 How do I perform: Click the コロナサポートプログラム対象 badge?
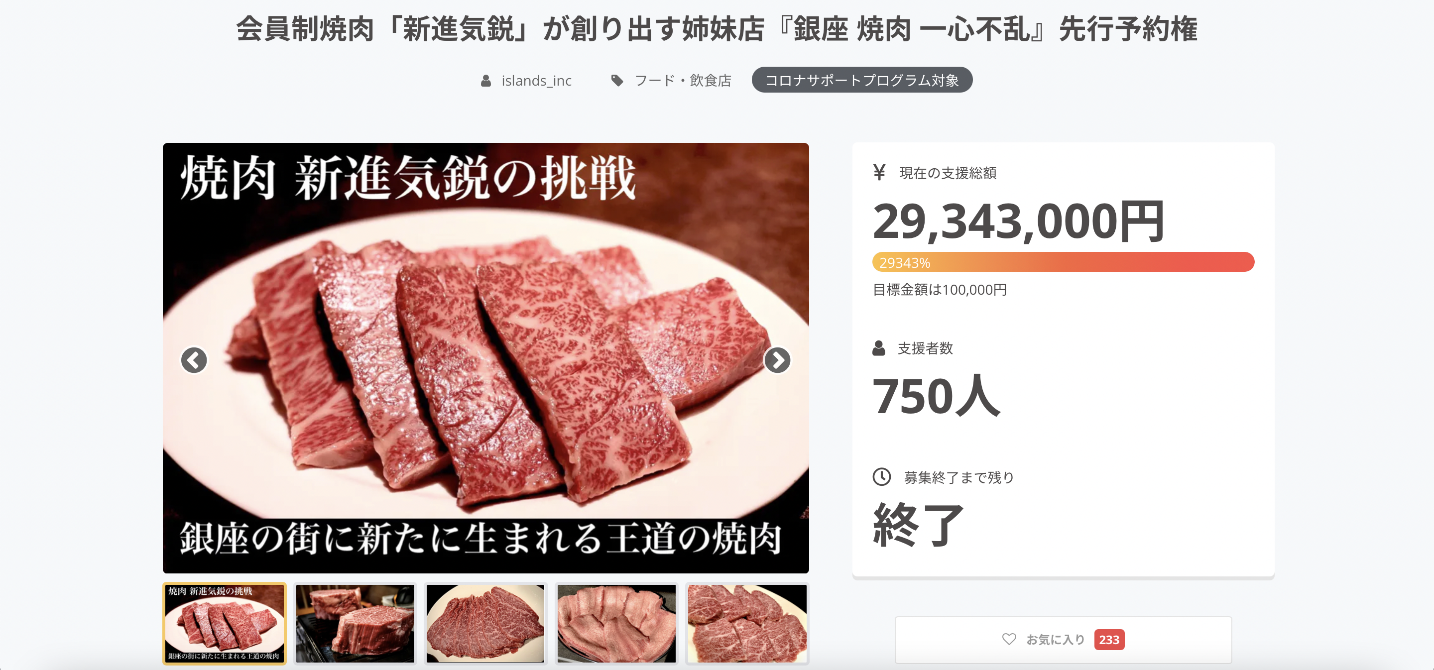[x=862, y=80]
